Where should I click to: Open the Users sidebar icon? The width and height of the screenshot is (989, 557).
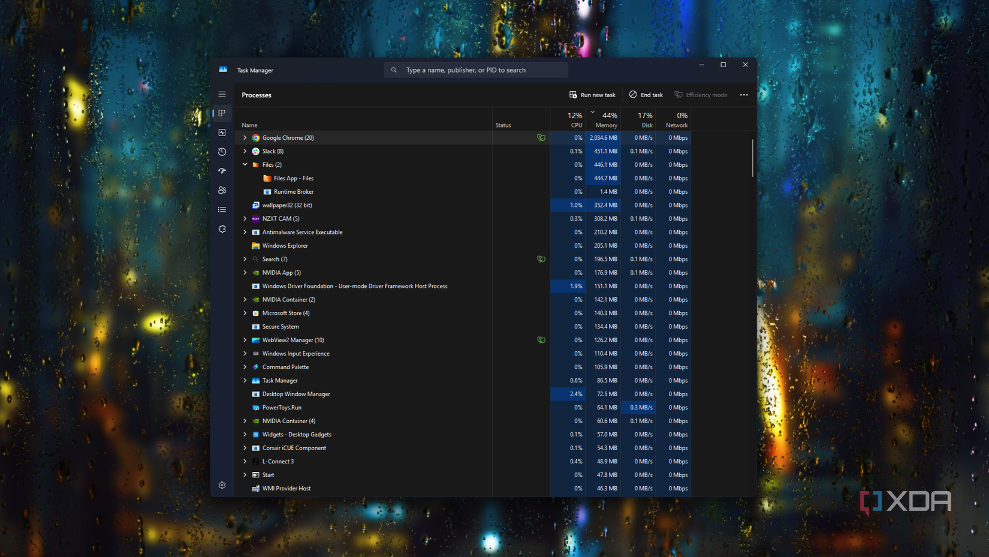point(222,190)
